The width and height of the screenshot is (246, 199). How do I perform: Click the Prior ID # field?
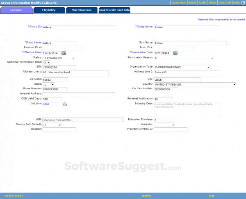(x=174, y=48)
